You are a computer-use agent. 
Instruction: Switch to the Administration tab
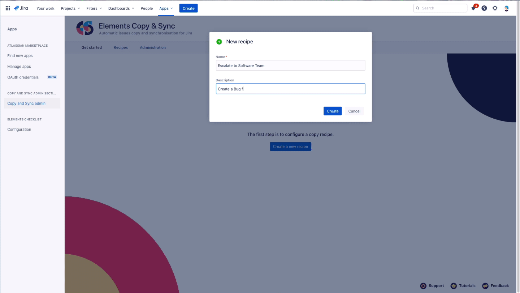click(x=153, y=47)
